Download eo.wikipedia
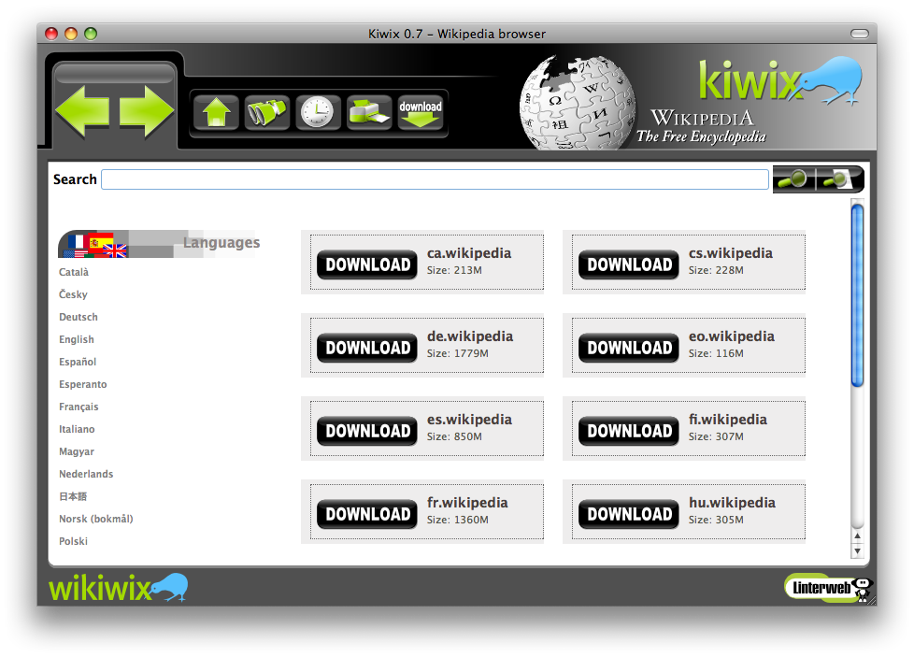 (629, 348)
